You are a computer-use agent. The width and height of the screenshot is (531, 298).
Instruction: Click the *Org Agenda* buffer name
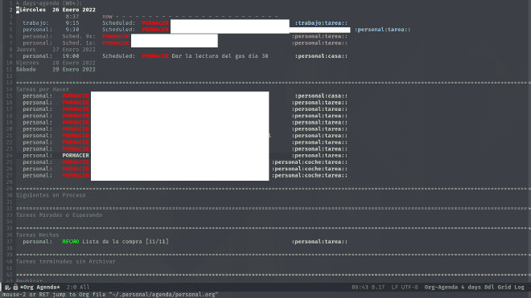point(40,288)
